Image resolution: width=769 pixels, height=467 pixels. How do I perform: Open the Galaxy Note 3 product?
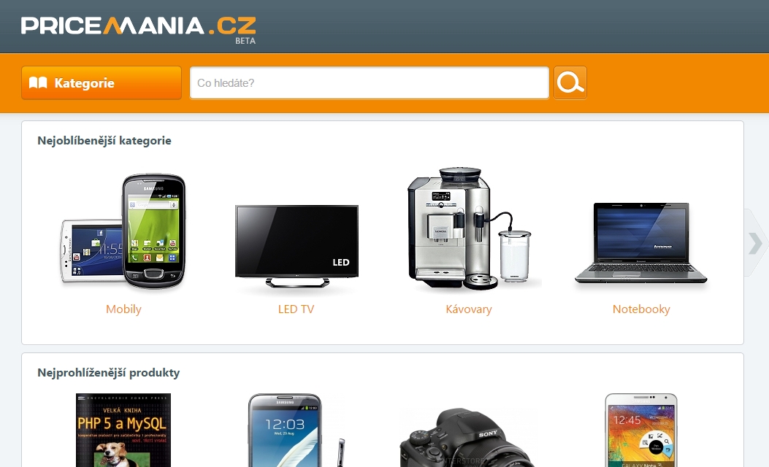641,430
